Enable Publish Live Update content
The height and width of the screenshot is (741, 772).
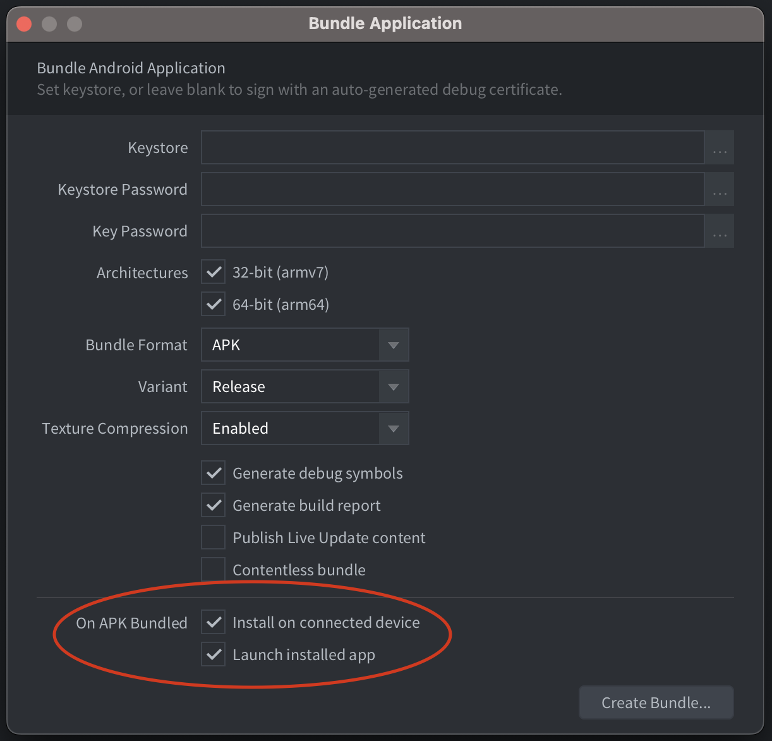click(213, 537)
